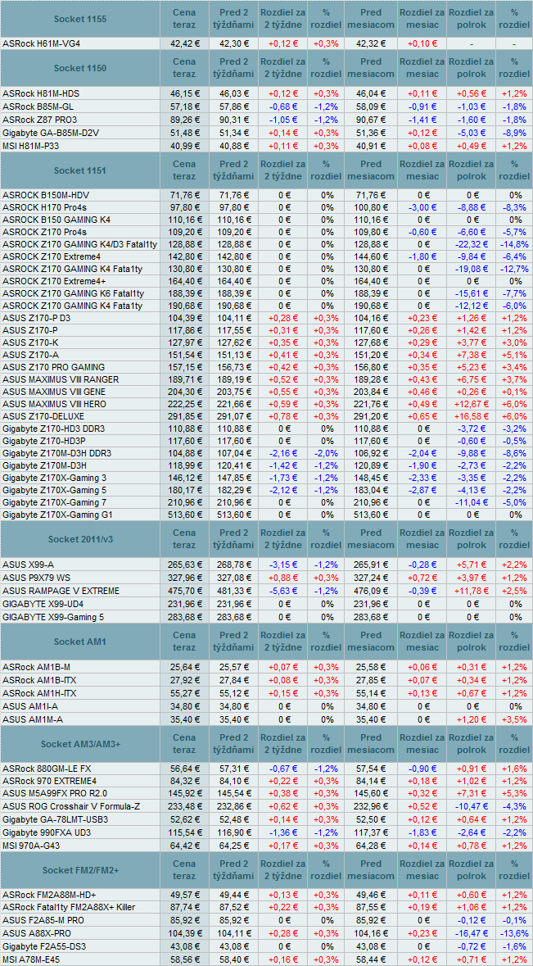Select ASRock FM2A88M-HD+ product name
The height and width of the screenshot is (966, 533).
click(x=48, y=895)
